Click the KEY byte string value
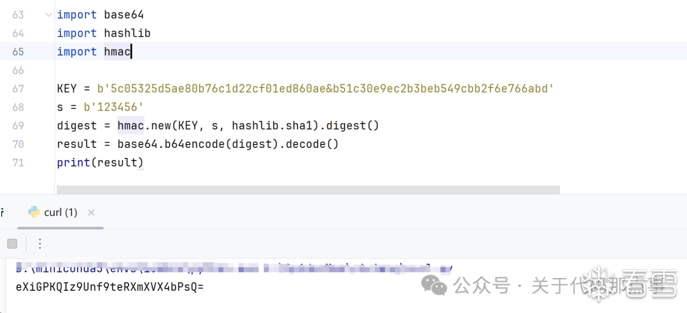Image resolution: width=687 pixels, height=313 pixels. tap(325, 88)
